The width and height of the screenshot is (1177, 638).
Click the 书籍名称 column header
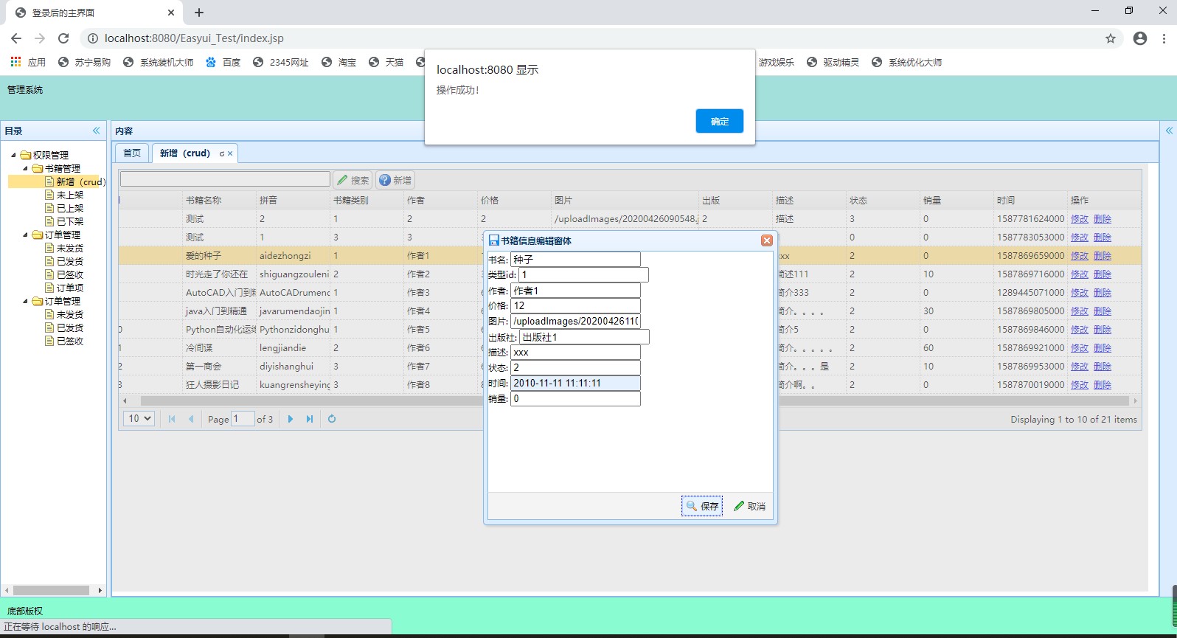coord(219,201)
